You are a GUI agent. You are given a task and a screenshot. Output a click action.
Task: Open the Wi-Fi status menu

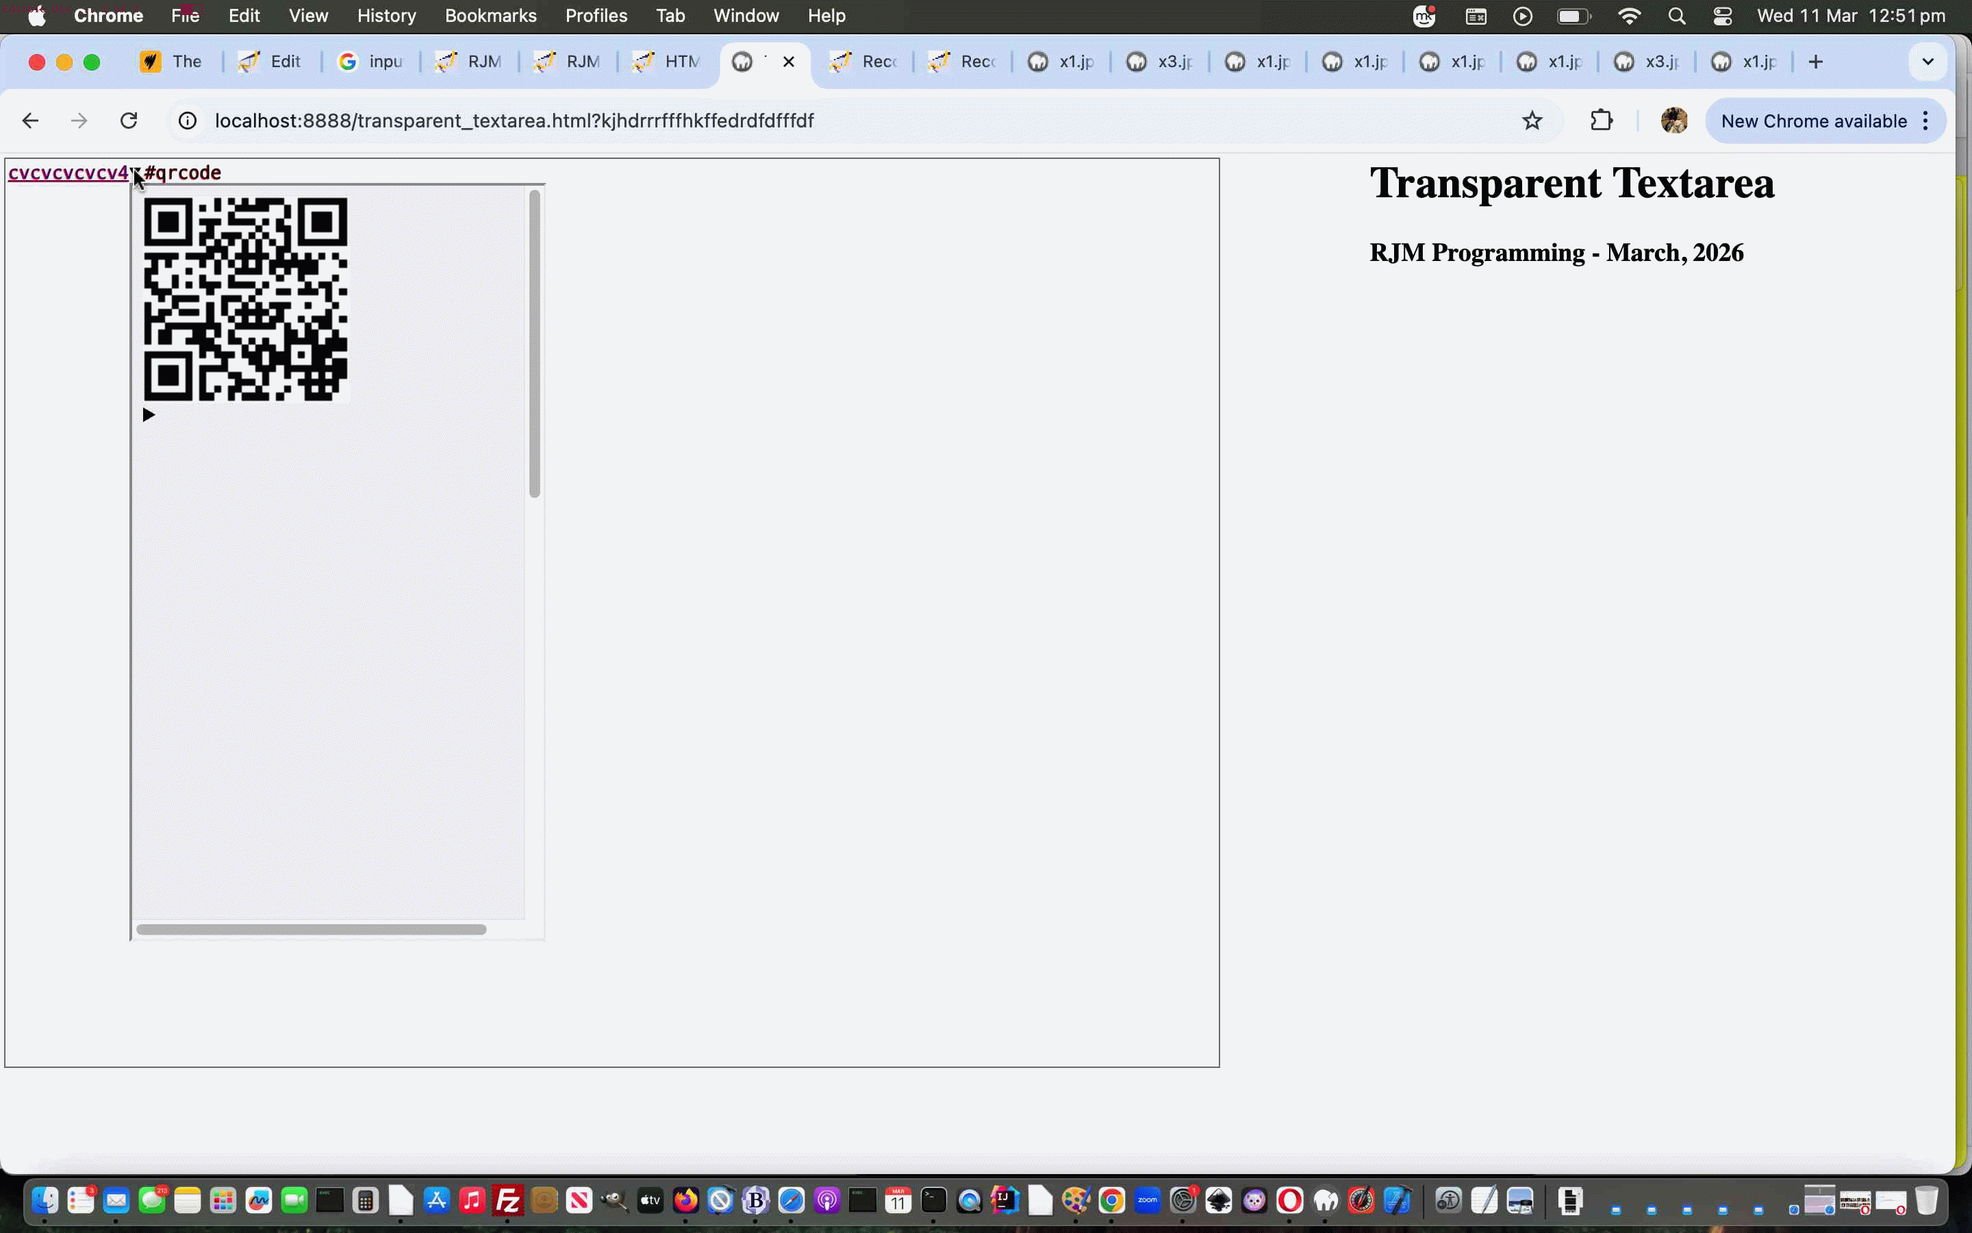coord(1628,16)
